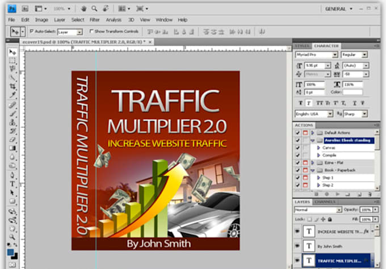The height and width of the screenshot is (269, 386).
Task: Select the Crop tool
Action: pos(12,86)
